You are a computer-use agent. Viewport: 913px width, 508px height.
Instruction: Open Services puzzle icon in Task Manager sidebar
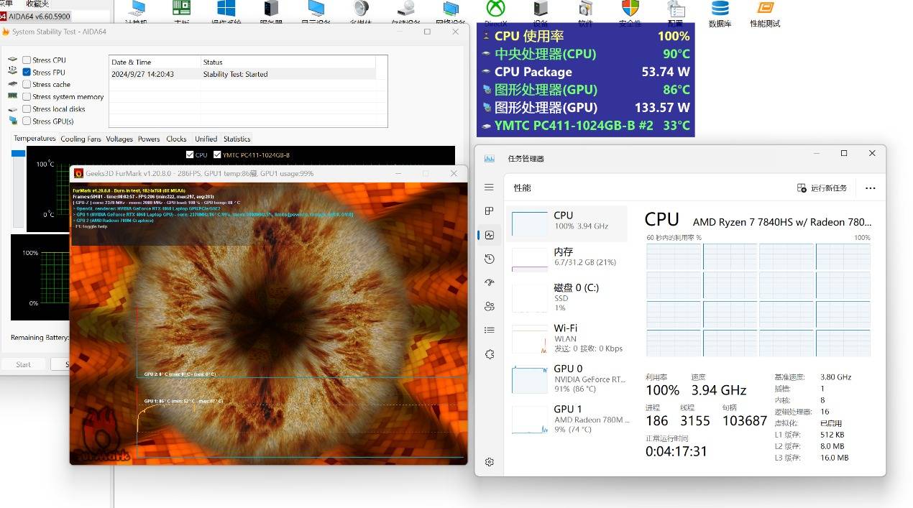click(490, 354)
